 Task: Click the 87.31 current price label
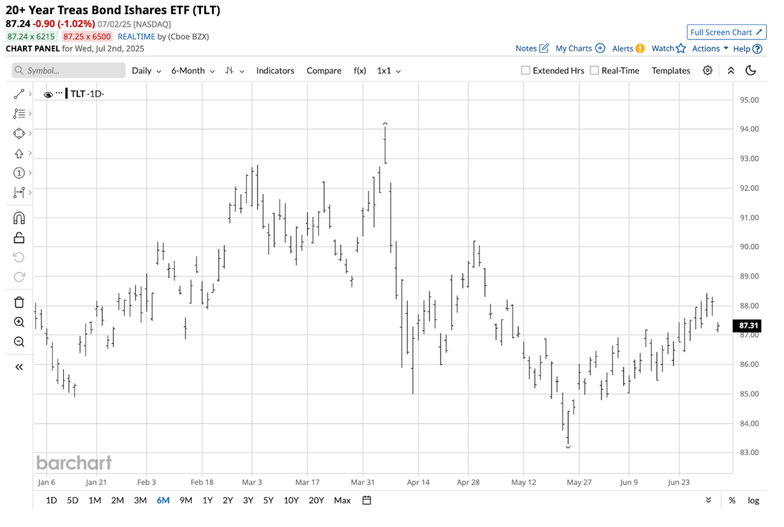click(747, 326)
